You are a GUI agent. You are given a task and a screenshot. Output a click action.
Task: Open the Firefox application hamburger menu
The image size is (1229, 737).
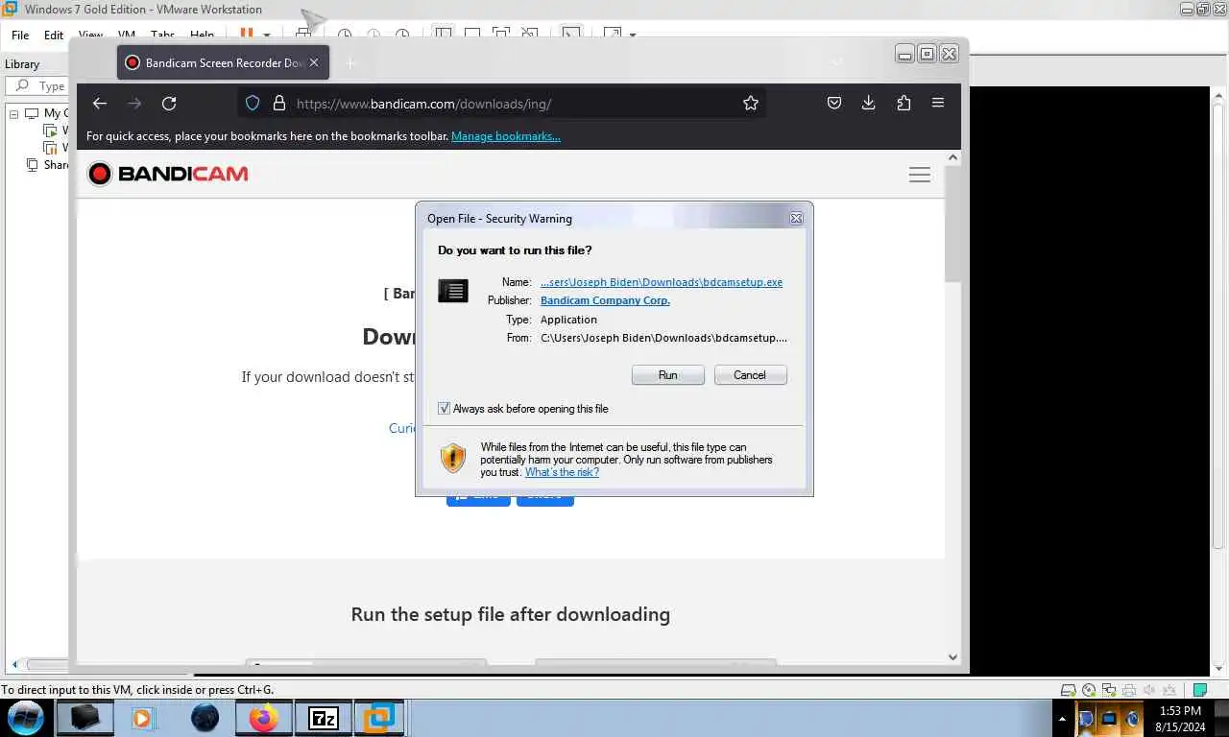click(x=938, y=104)
